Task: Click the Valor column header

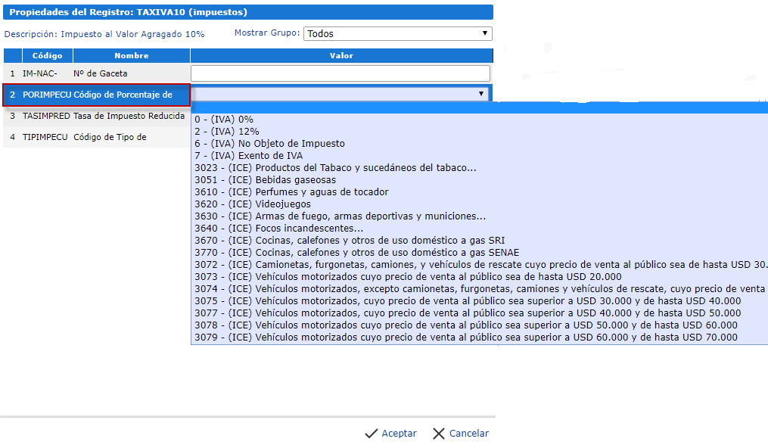Action: [x=341, y=56]
